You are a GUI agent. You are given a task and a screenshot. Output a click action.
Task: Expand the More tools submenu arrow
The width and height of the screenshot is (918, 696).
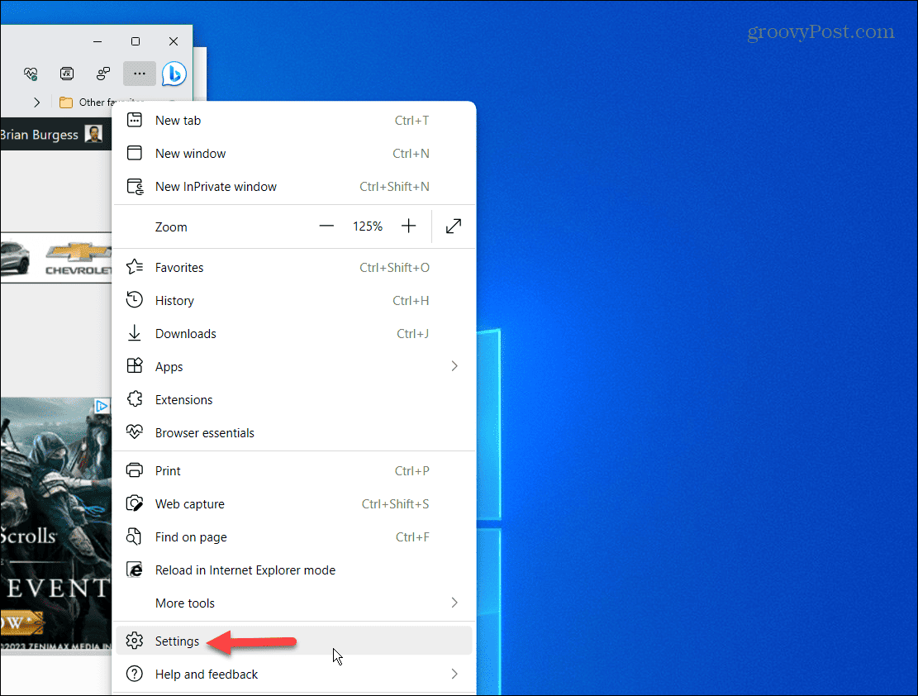pos(454,603)
